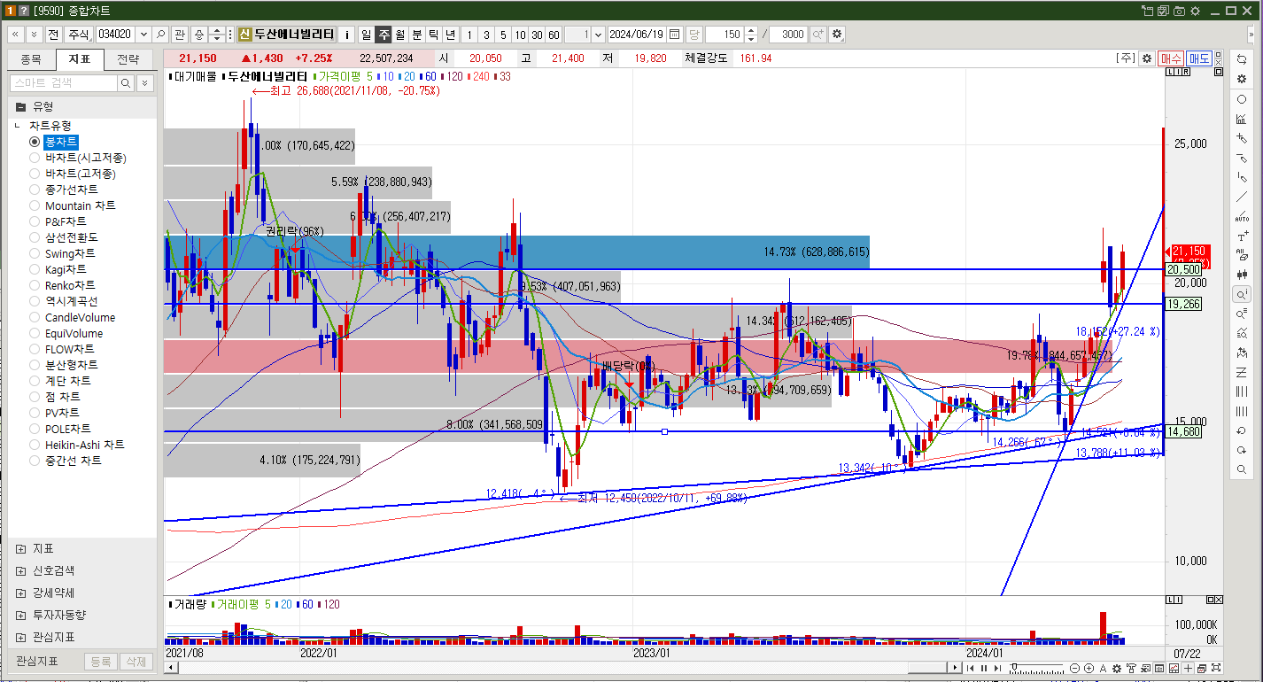The width and height of the screenshot is (1263, 682).
Task: Expand the 신호검색 tree section
Action: [20, 570]
